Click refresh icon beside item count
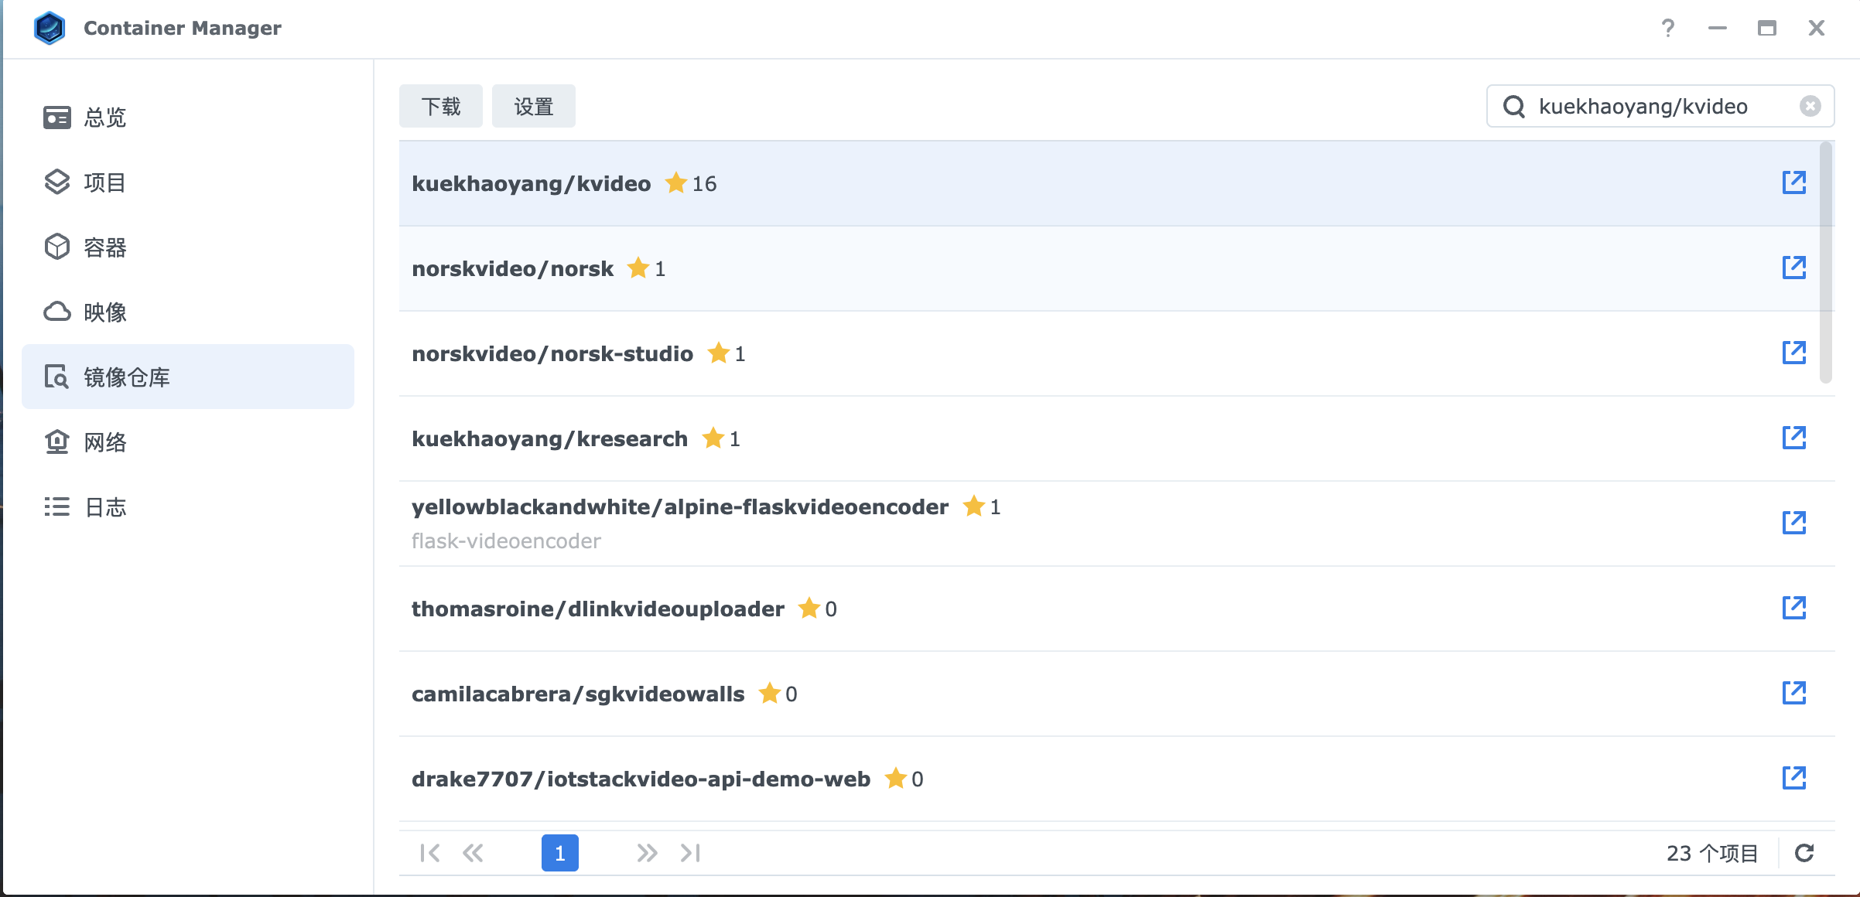The image size is (1860, 897). coord(1804,853)
